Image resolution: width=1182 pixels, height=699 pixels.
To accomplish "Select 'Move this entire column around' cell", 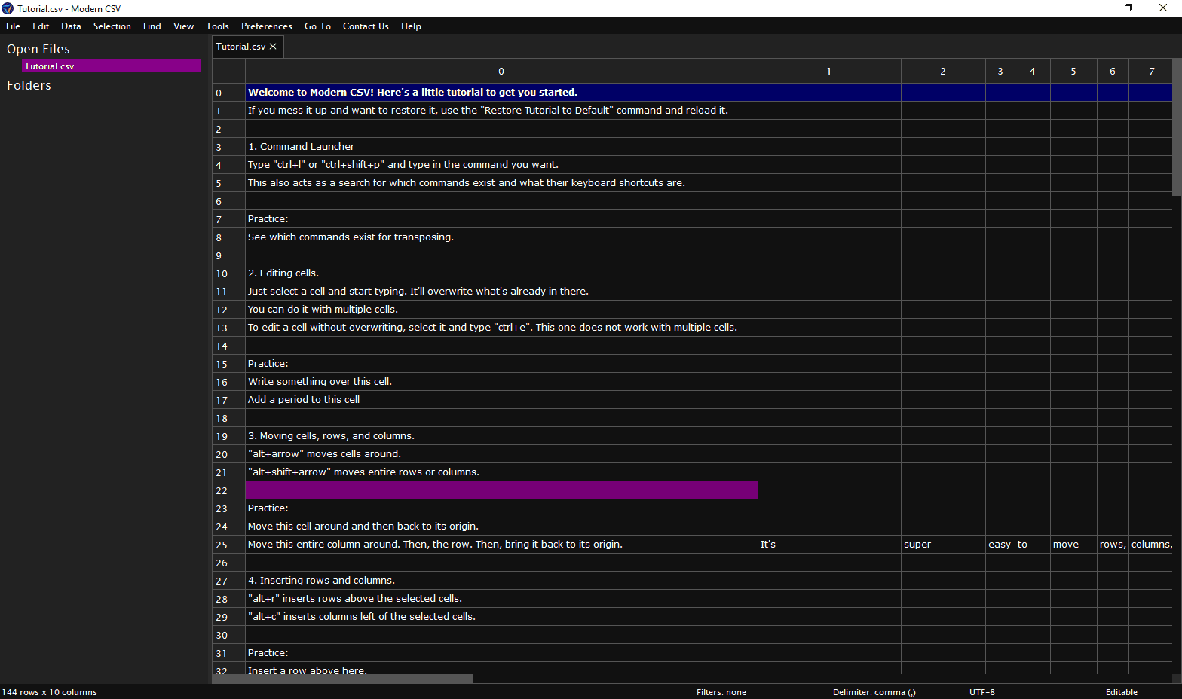I will tap(501, 545).
